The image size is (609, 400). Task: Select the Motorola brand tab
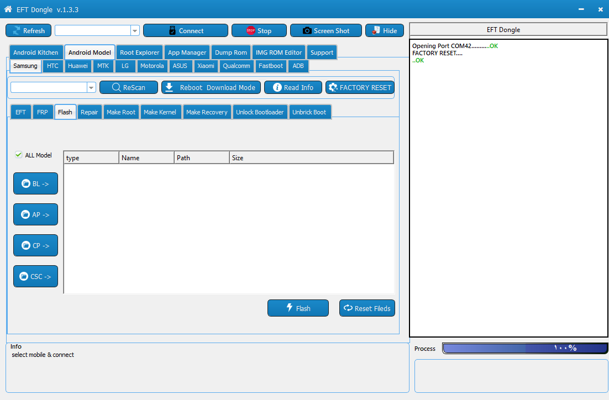coord(152,66)
